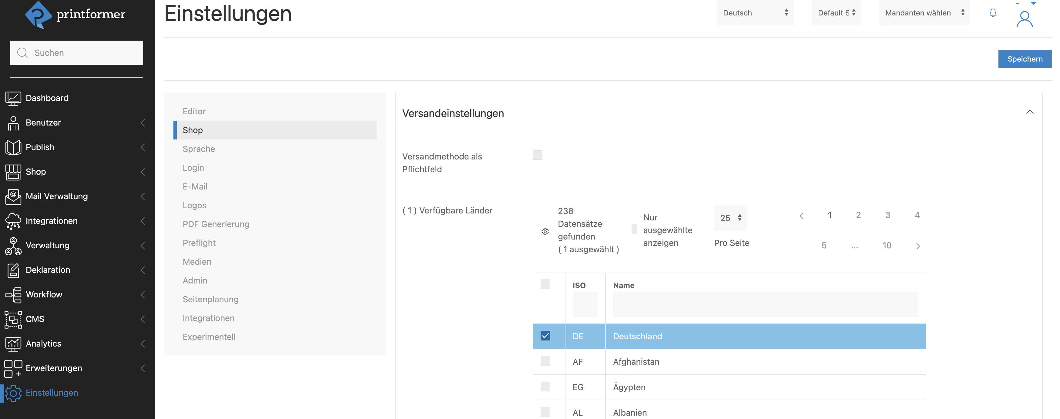Click the Integrationen cloud icon
This screenshot has height=419, width=1060.
(x=13, y=221)
